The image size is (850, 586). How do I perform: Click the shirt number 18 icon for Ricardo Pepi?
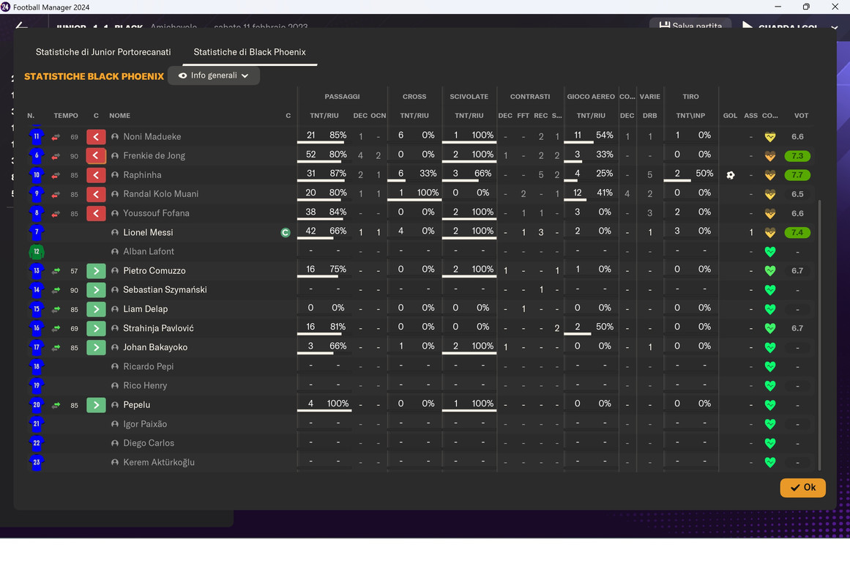(x=37, y=366)
